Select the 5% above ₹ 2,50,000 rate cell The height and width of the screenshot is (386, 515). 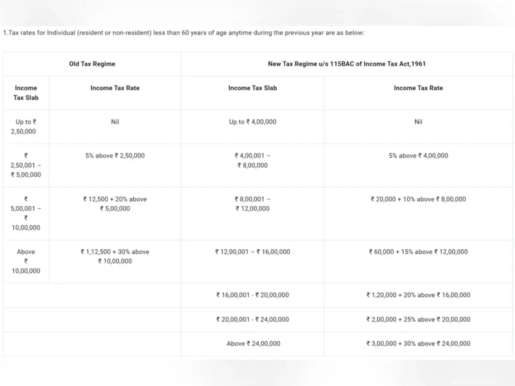click(x=115, y=165)
